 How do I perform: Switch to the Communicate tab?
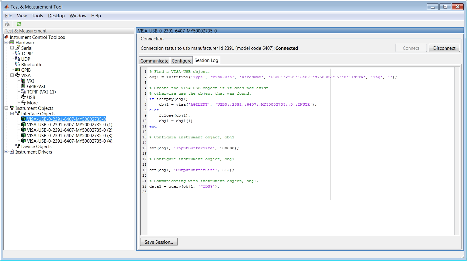coord(154,61)
